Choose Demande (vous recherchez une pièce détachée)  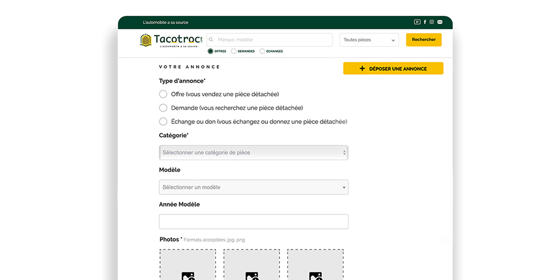(x=163, y=108)
